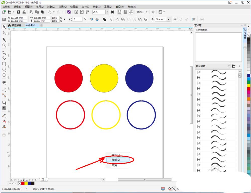Click the Undo arrow icon
251x193 pixels.
(x=50, y=12)
